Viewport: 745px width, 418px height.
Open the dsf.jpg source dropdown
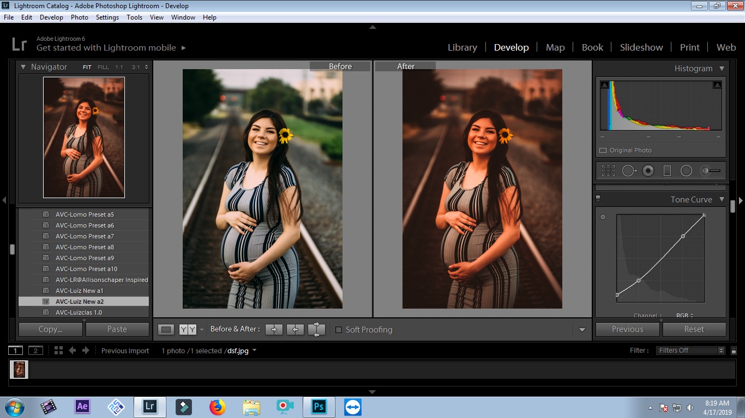coord(254,351)
